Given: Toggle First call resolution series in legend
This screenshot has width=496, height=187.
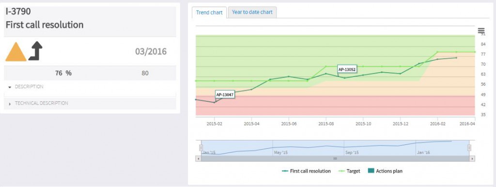Looking at the screenshot, I should point(306,171).
